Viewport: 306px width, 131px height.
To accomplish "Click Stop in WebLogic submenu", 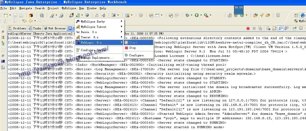I will 138,48.
